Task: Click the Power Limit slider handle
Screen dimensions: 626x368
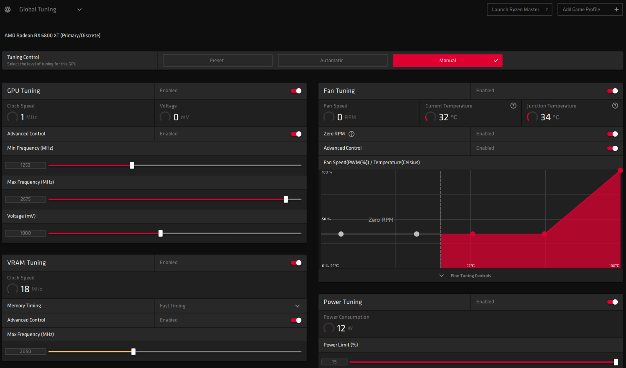Action: [x=616, y=362]
